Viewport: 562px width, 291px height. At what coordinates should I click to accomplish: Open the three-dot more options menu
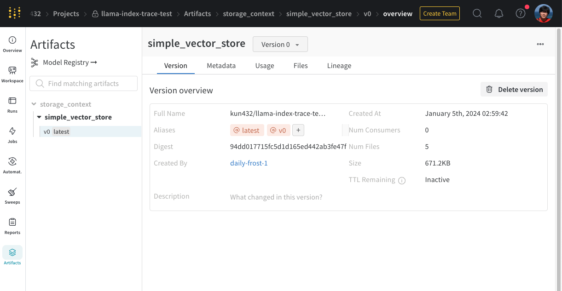pos(540,44)
